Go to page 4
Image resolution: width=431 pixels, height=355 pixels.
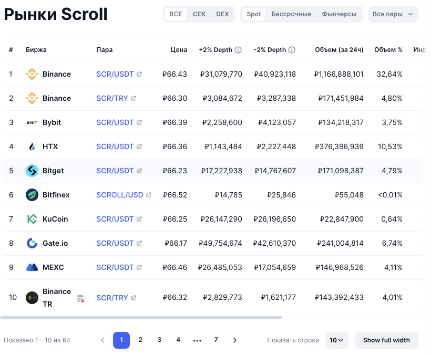point(178,340)
